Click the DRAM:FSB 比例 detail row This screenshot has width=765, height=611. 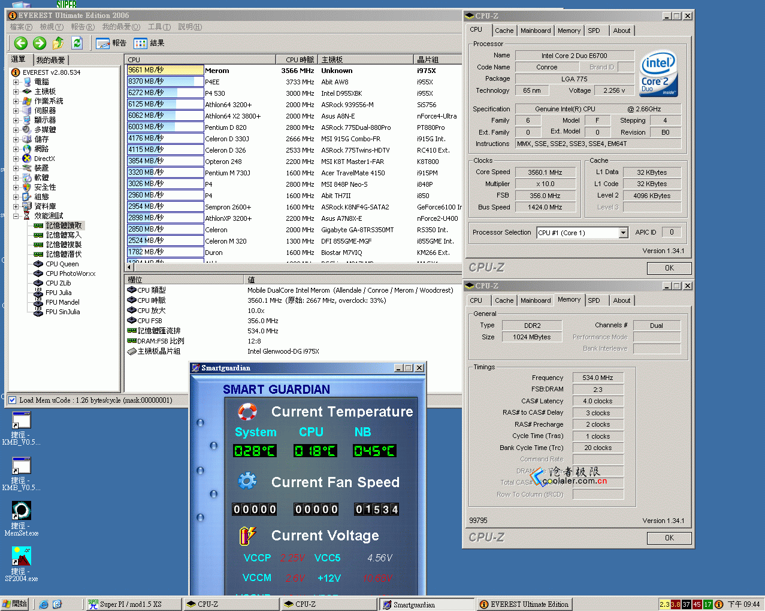coord(294,341)
